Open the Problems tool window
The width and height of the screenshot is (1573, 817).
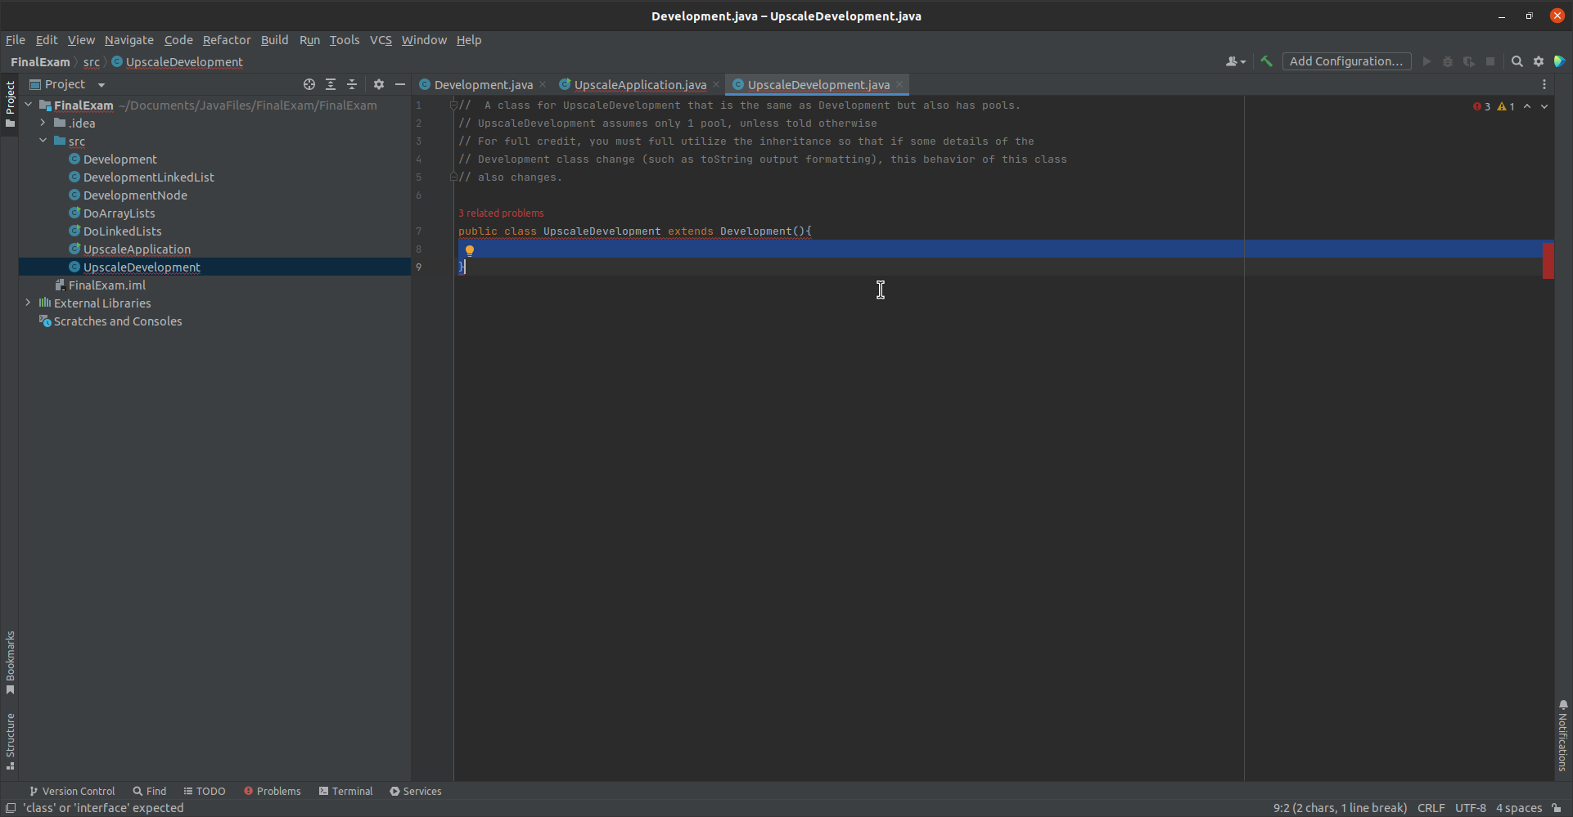(x=273, y=791)
